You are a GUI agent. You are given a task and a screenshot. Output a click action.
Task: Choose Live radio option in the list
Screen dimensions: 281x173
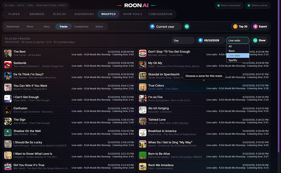pyautogui.click(x=238, y=55)
